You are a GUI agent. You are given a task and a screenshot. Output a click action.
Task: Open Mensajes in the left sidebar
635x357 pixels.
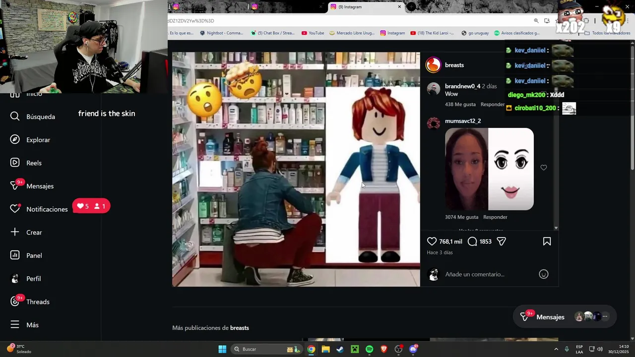(x=32, y=186)
